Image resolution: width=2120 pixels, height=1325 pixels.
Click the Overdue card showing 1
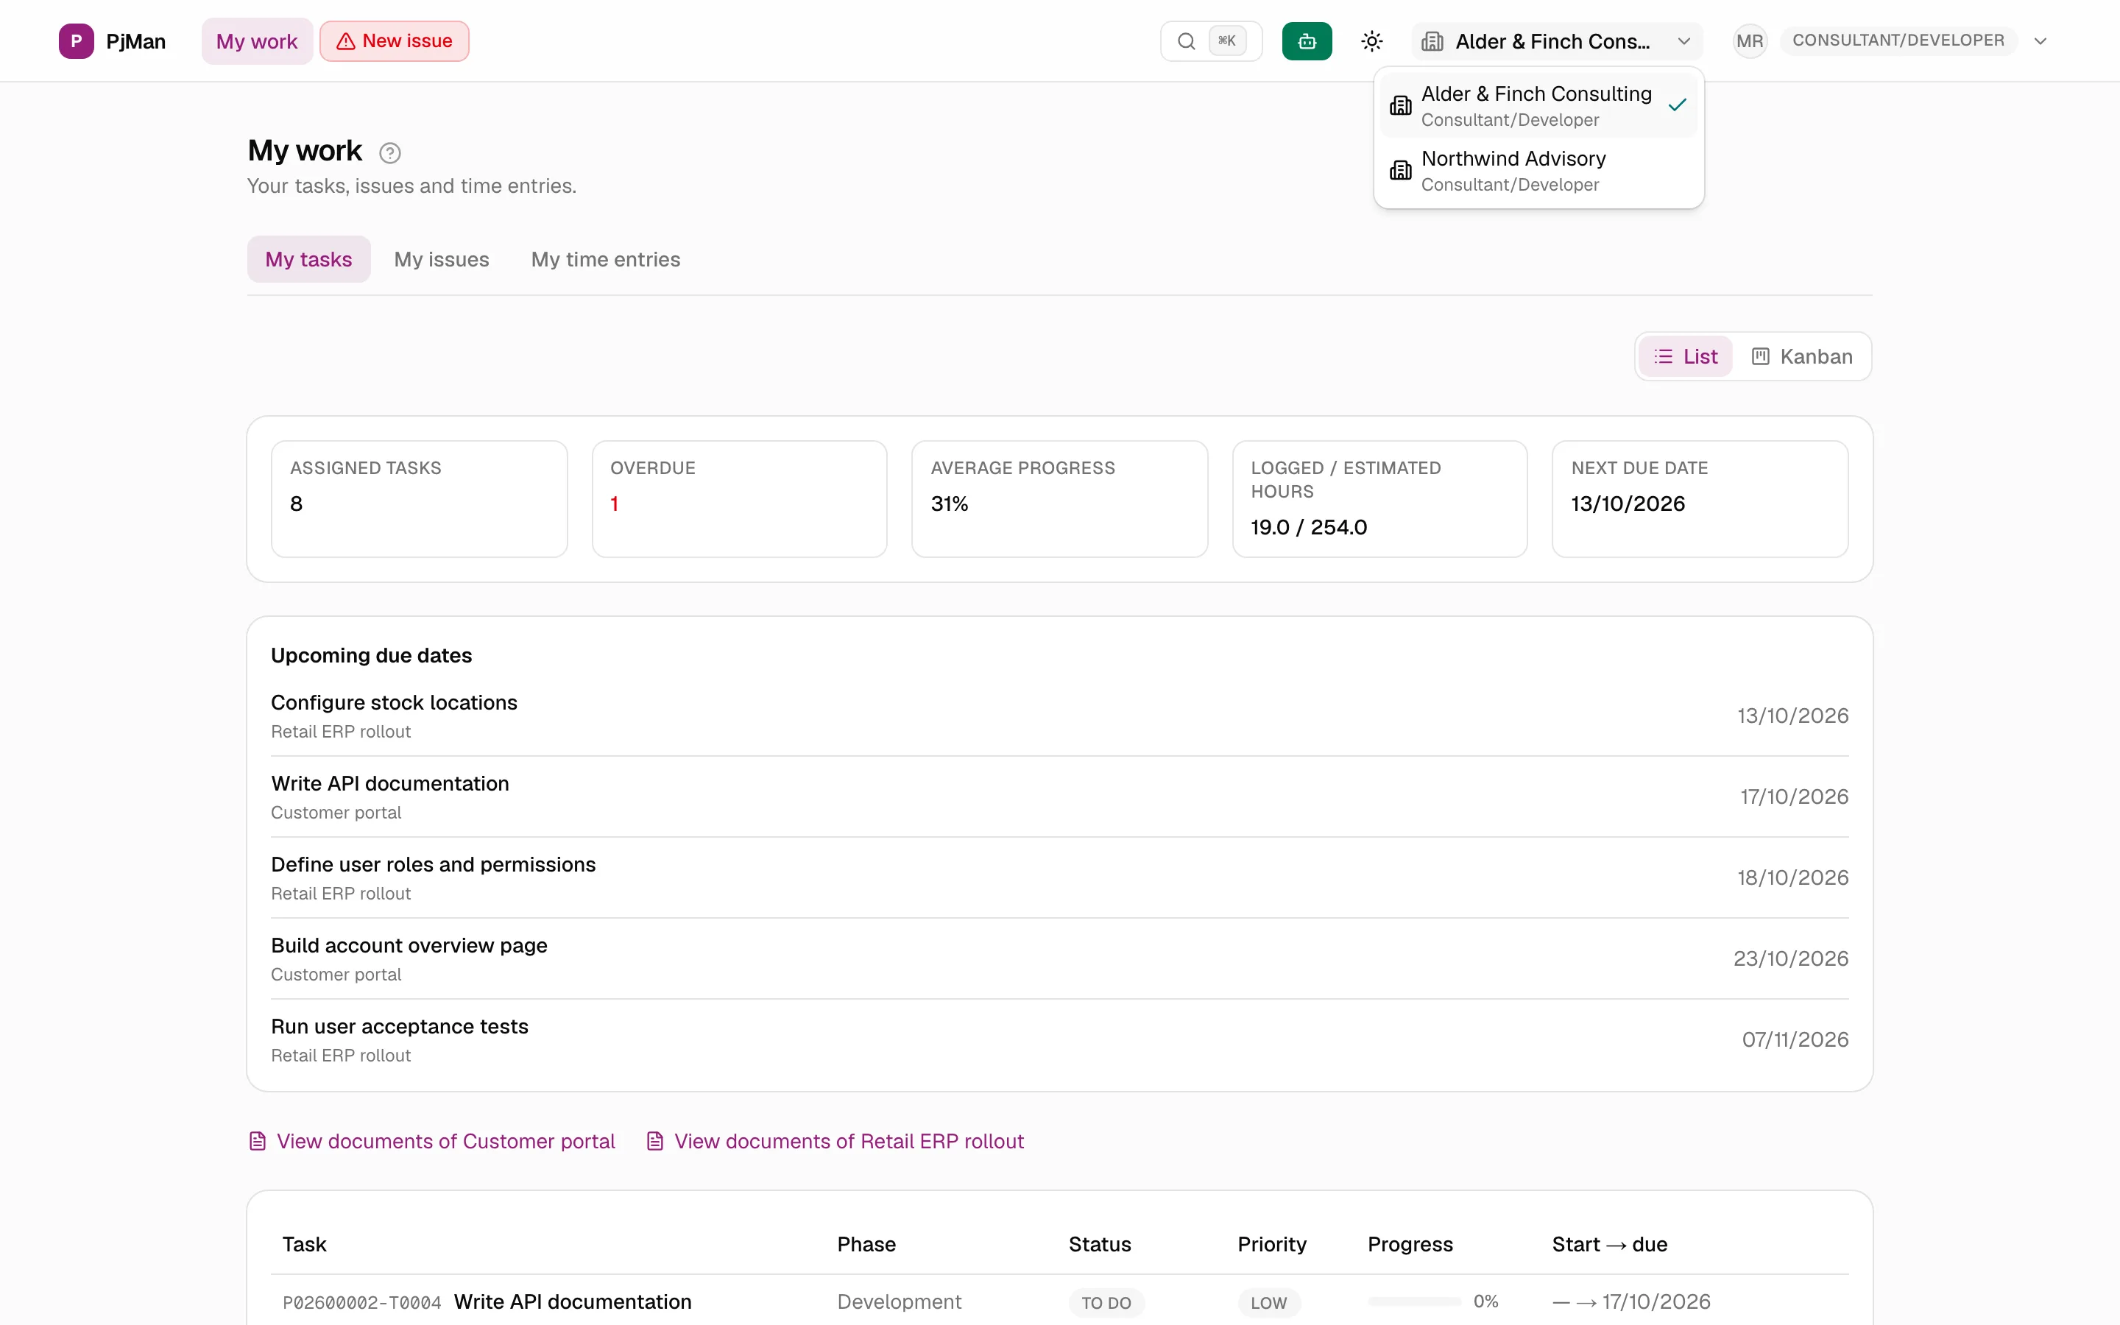(739, 498)
